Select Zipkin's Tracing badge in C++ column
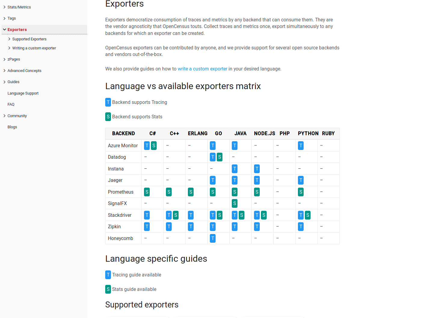 coord(169,226)
